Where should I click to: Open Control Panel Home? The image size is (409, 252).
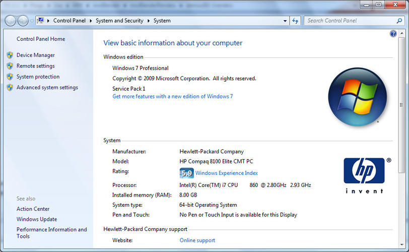coord(41,39)
